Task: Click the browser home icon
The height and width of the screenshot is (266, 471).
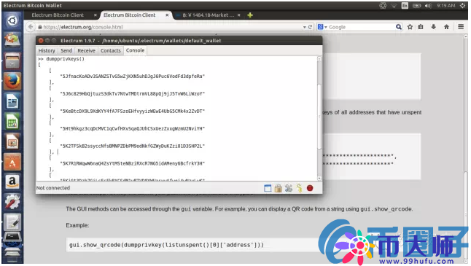Action: [x=447, y=27]
